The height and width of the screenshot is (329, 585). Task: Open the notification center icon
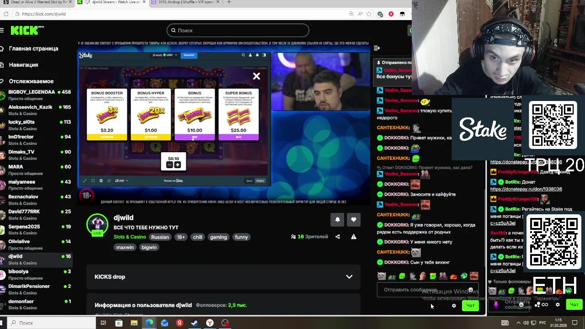pos(575,323)
